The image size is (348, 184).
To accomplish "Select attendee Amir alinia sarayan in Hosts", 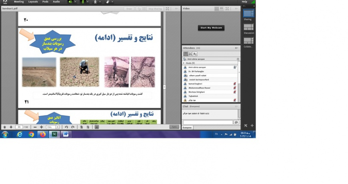I will tap(210, 67).
